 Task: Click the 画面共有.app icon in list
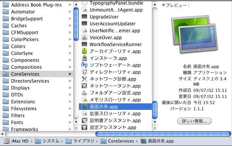[x=84, y=106]
